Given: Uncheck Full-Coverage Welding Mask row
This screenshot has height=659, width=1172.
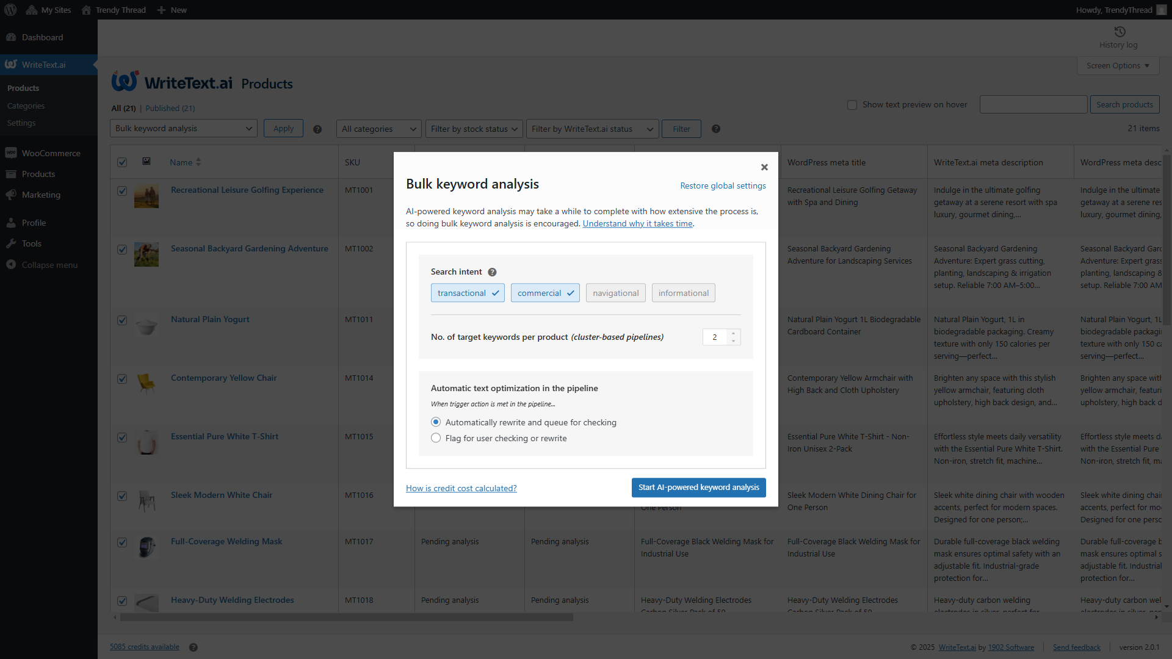Looking at the screenshot, I should (122, 542).
